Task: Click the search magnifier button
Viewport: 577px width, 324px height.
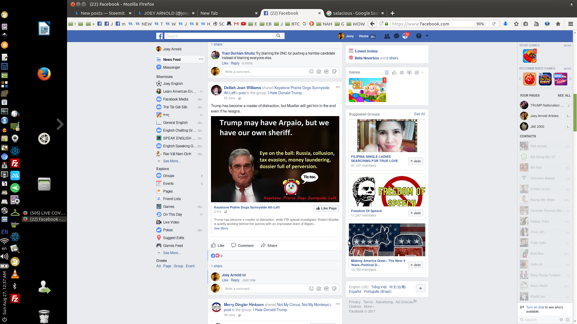Action: [278, 36]
